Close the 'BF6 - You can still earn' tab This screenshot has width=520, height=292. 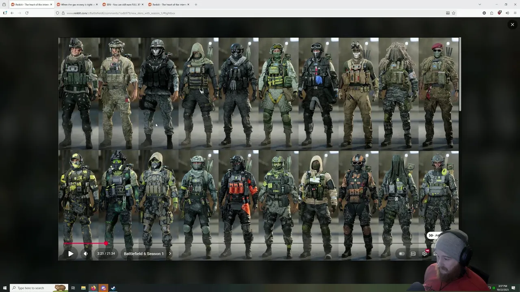click(143, 4)
